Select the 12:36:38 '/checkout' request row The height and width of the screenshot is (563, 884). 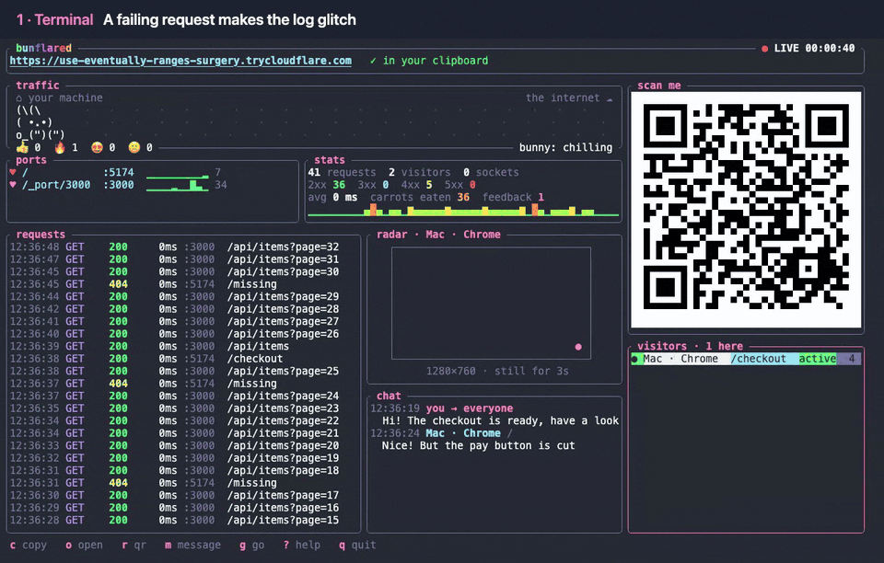click(146, 359)
